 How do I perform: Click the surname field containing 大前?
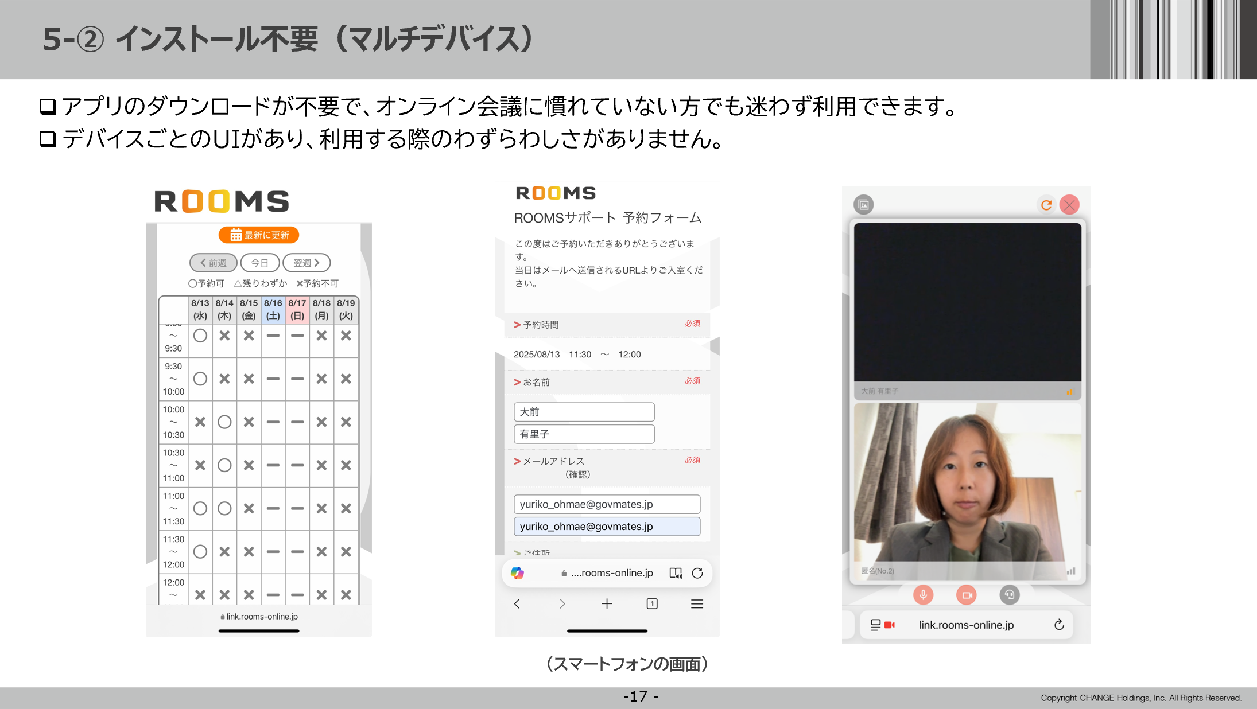[584, 412]
